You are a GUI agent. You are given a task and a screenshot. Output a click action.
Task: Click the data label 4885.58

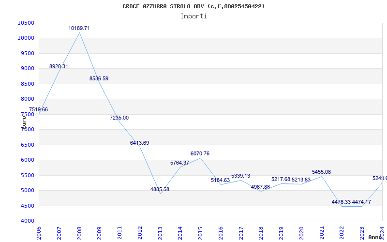160,189
